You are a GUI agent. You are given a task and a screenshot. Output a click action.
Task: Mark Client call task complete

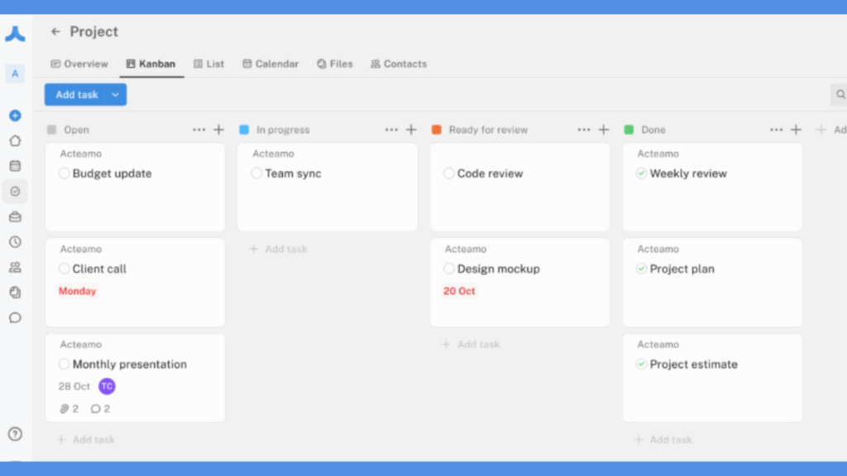(x=64, y=269)
